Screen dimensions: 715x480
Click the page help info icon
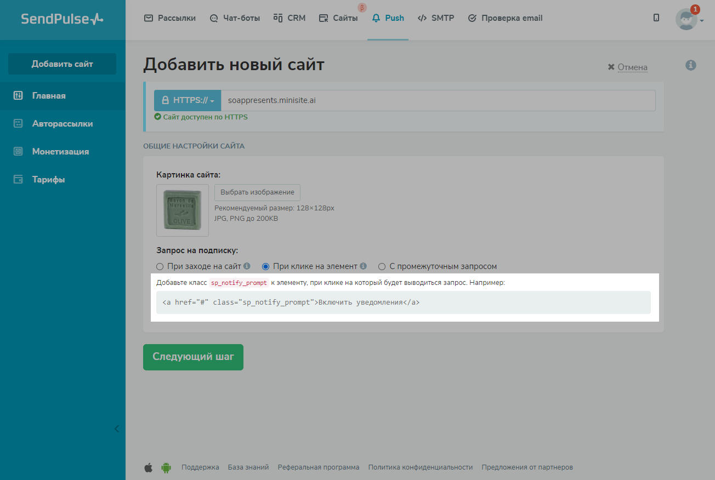click(x=691, y=65)
